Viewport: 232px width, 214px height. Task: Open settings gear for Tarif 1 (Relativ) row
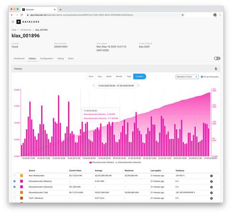(x=211, y=198)
